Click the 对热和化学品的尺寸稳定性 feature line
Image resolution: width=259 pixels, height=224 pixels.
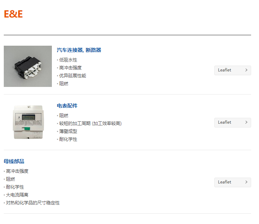pos(33,203)
